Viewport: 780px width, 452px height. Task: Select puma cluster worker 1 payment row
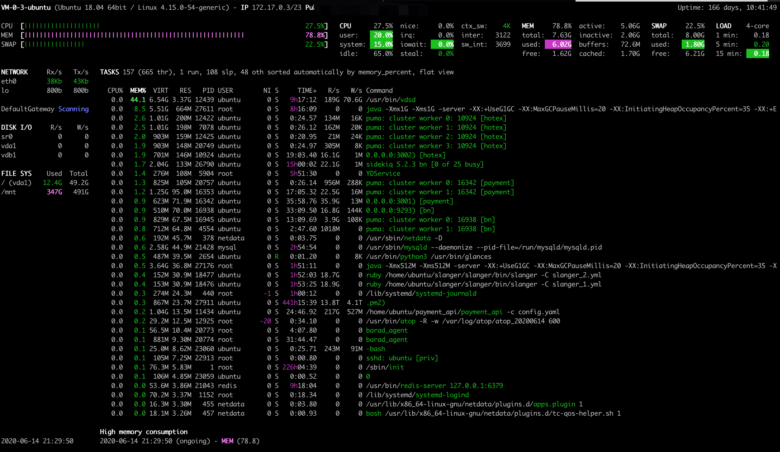coord(312,192)
